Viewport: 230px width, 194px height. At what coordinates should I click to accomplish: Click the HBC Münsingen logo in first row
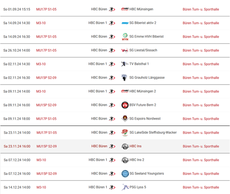(x=125, y=9)
